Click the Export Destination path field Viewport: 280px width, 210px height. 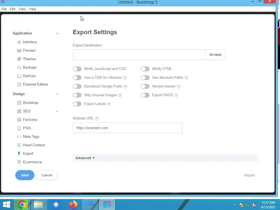click(x=139, y=55)
